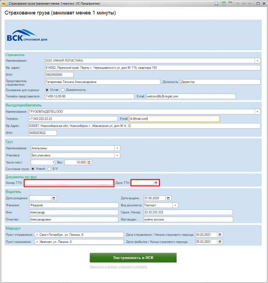Open calendar picker for Дата выдачи
Screen dimensions: 268x283
(x=168, y=198)
